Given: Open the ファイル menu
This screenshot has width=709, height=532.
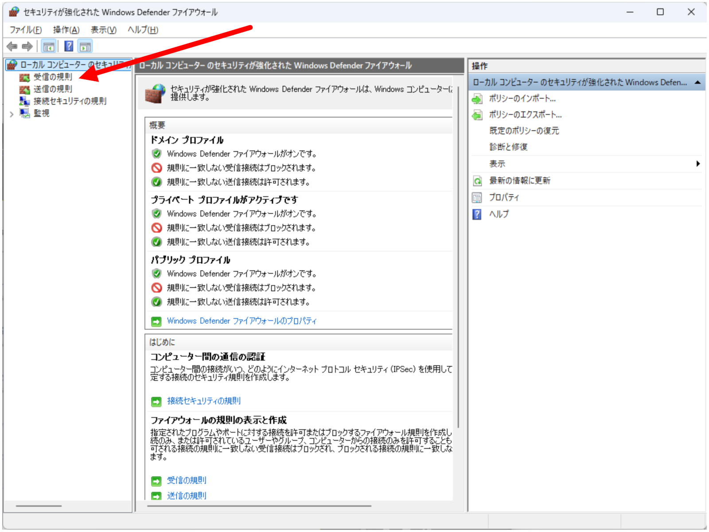Looking at the screenshot, I should (x=26, y=30).
